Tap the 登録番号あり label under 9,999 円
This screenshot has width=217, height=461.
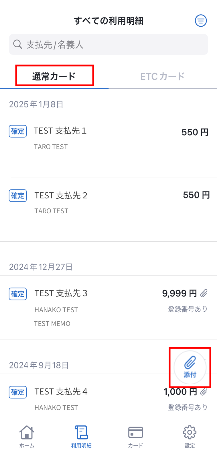[x=188, y=309]
